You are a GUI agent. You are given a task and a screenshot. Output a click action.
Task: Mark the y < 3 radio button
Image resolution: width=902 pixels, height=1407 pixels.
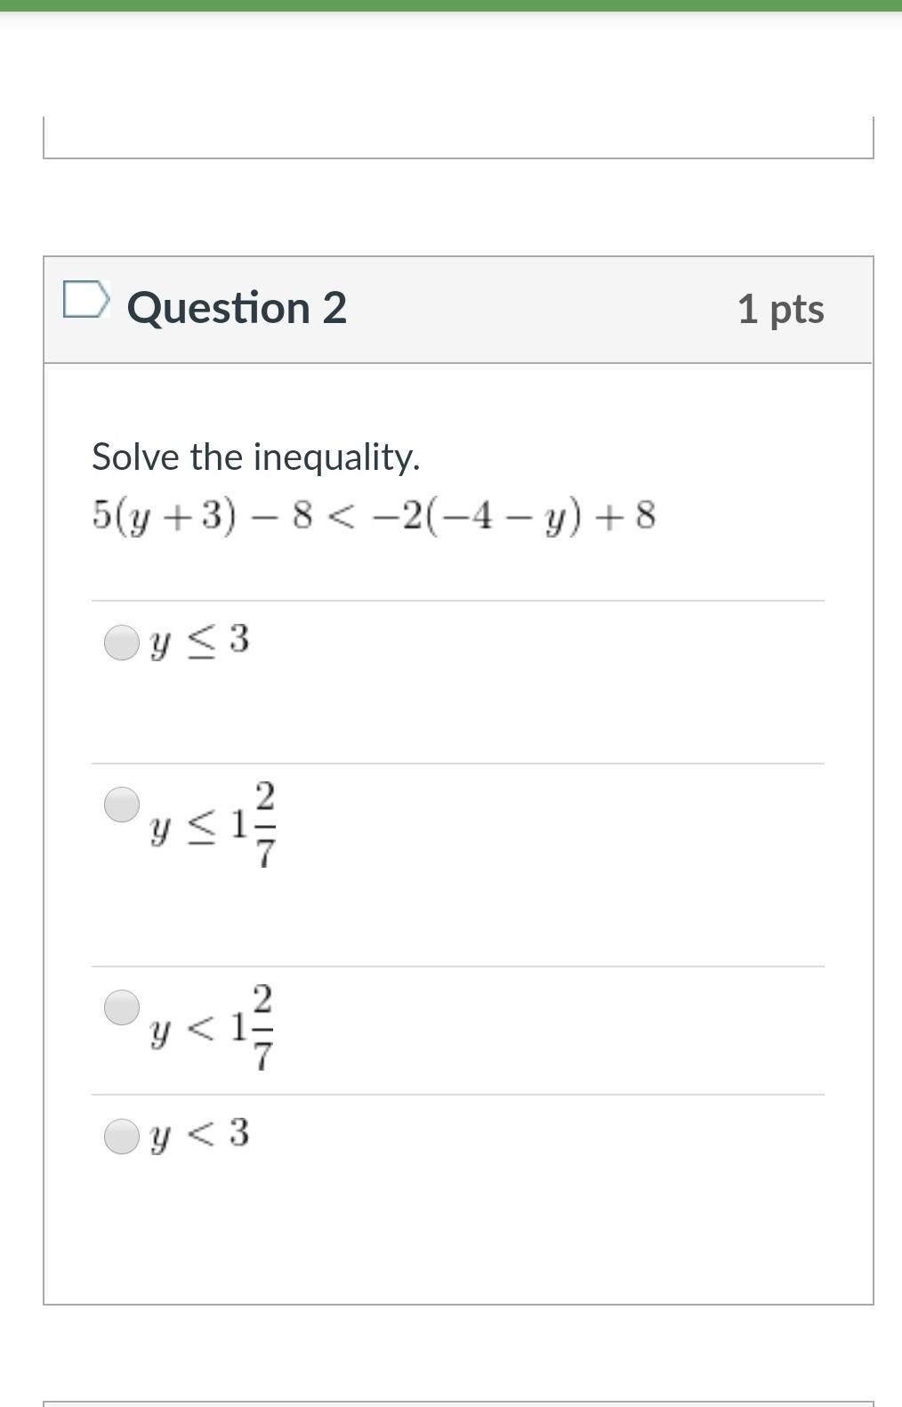[122, 1136]
